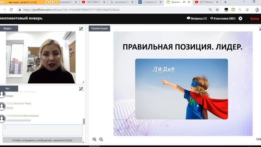
Task: Pause the screen recording
Action: click(52, 2)
